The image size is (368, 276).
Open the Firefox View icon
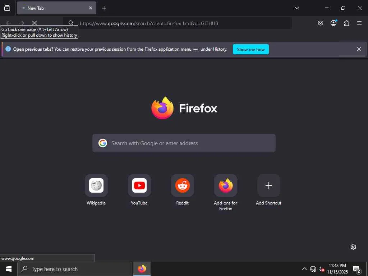click(x=7, y=8)
